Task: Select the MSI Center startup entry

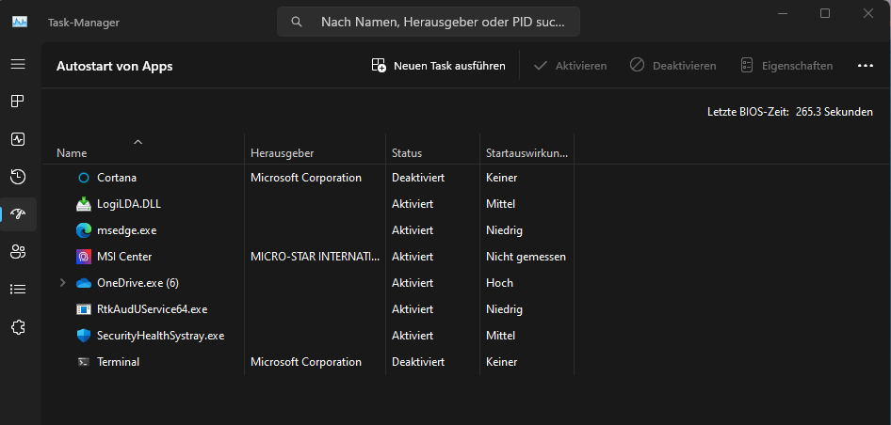Action: click(124, 257)
